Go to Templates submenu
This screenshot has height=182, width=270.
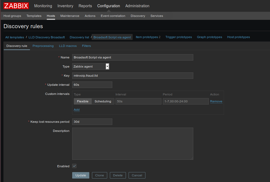[x=34, y=16]
